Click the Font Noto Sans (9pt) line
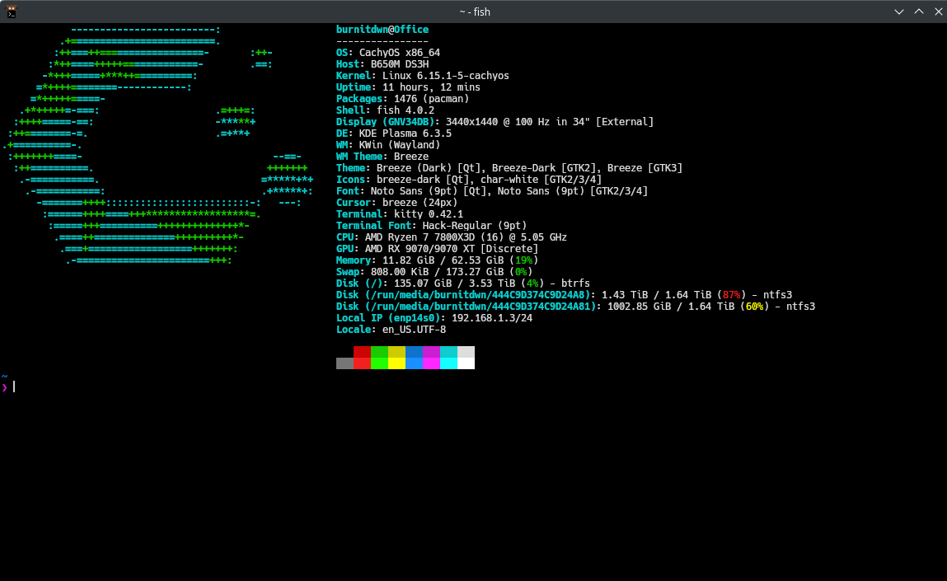The image size is (947, 581). [x=492, y=191]
